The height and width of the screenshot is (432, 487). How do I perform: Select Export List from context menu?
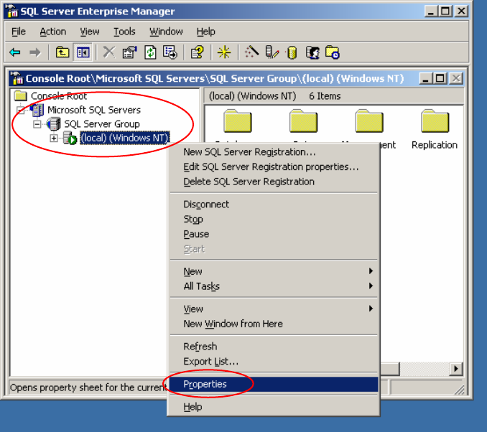tap(274, 361)
